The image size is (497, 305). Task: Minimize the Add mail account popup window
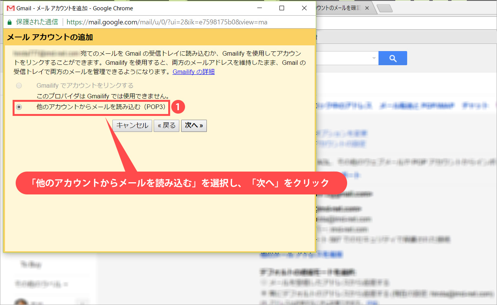259,8
